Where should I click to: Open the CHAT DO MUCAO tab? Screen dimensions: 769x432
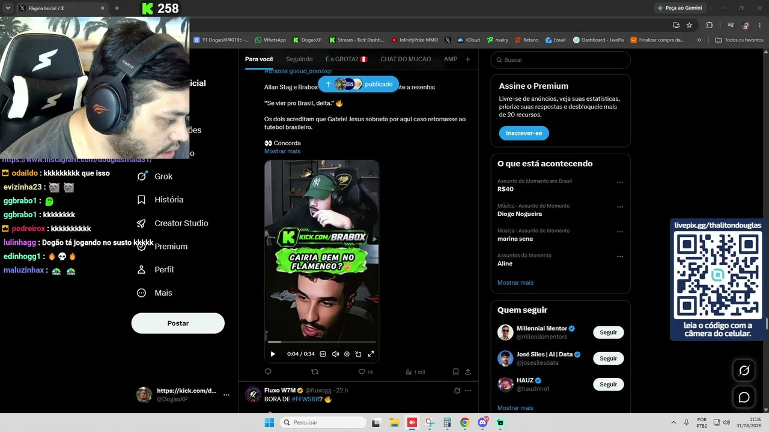[x=406, y=59]
